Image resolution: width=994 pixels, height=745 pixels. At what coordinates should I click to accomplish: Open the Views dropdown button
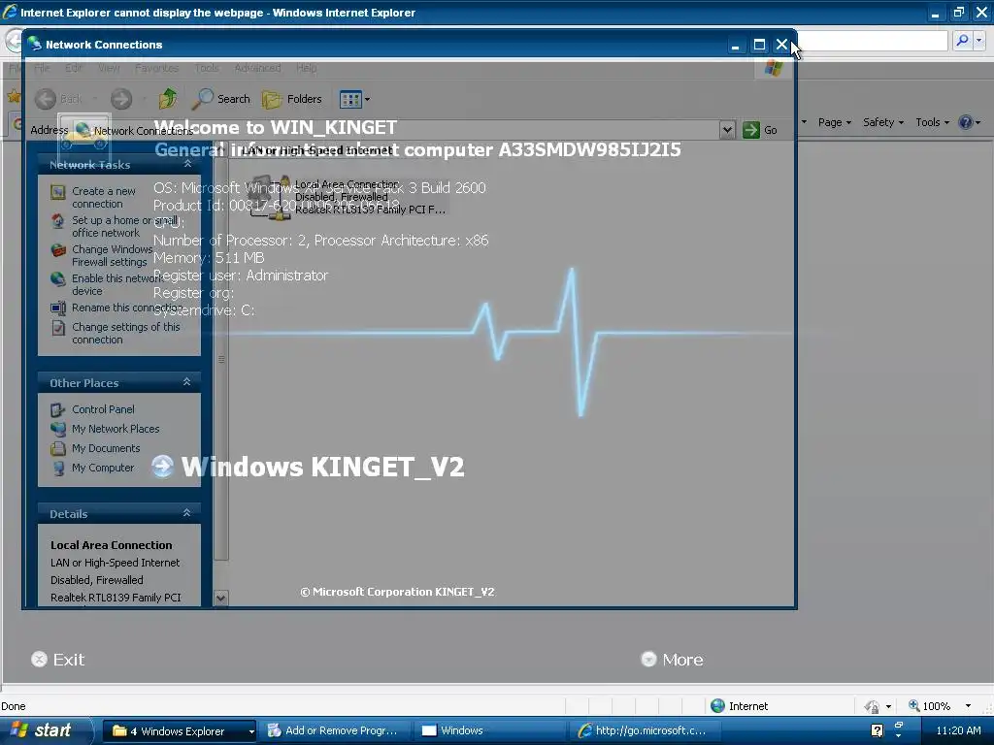[x=354, y=99]
